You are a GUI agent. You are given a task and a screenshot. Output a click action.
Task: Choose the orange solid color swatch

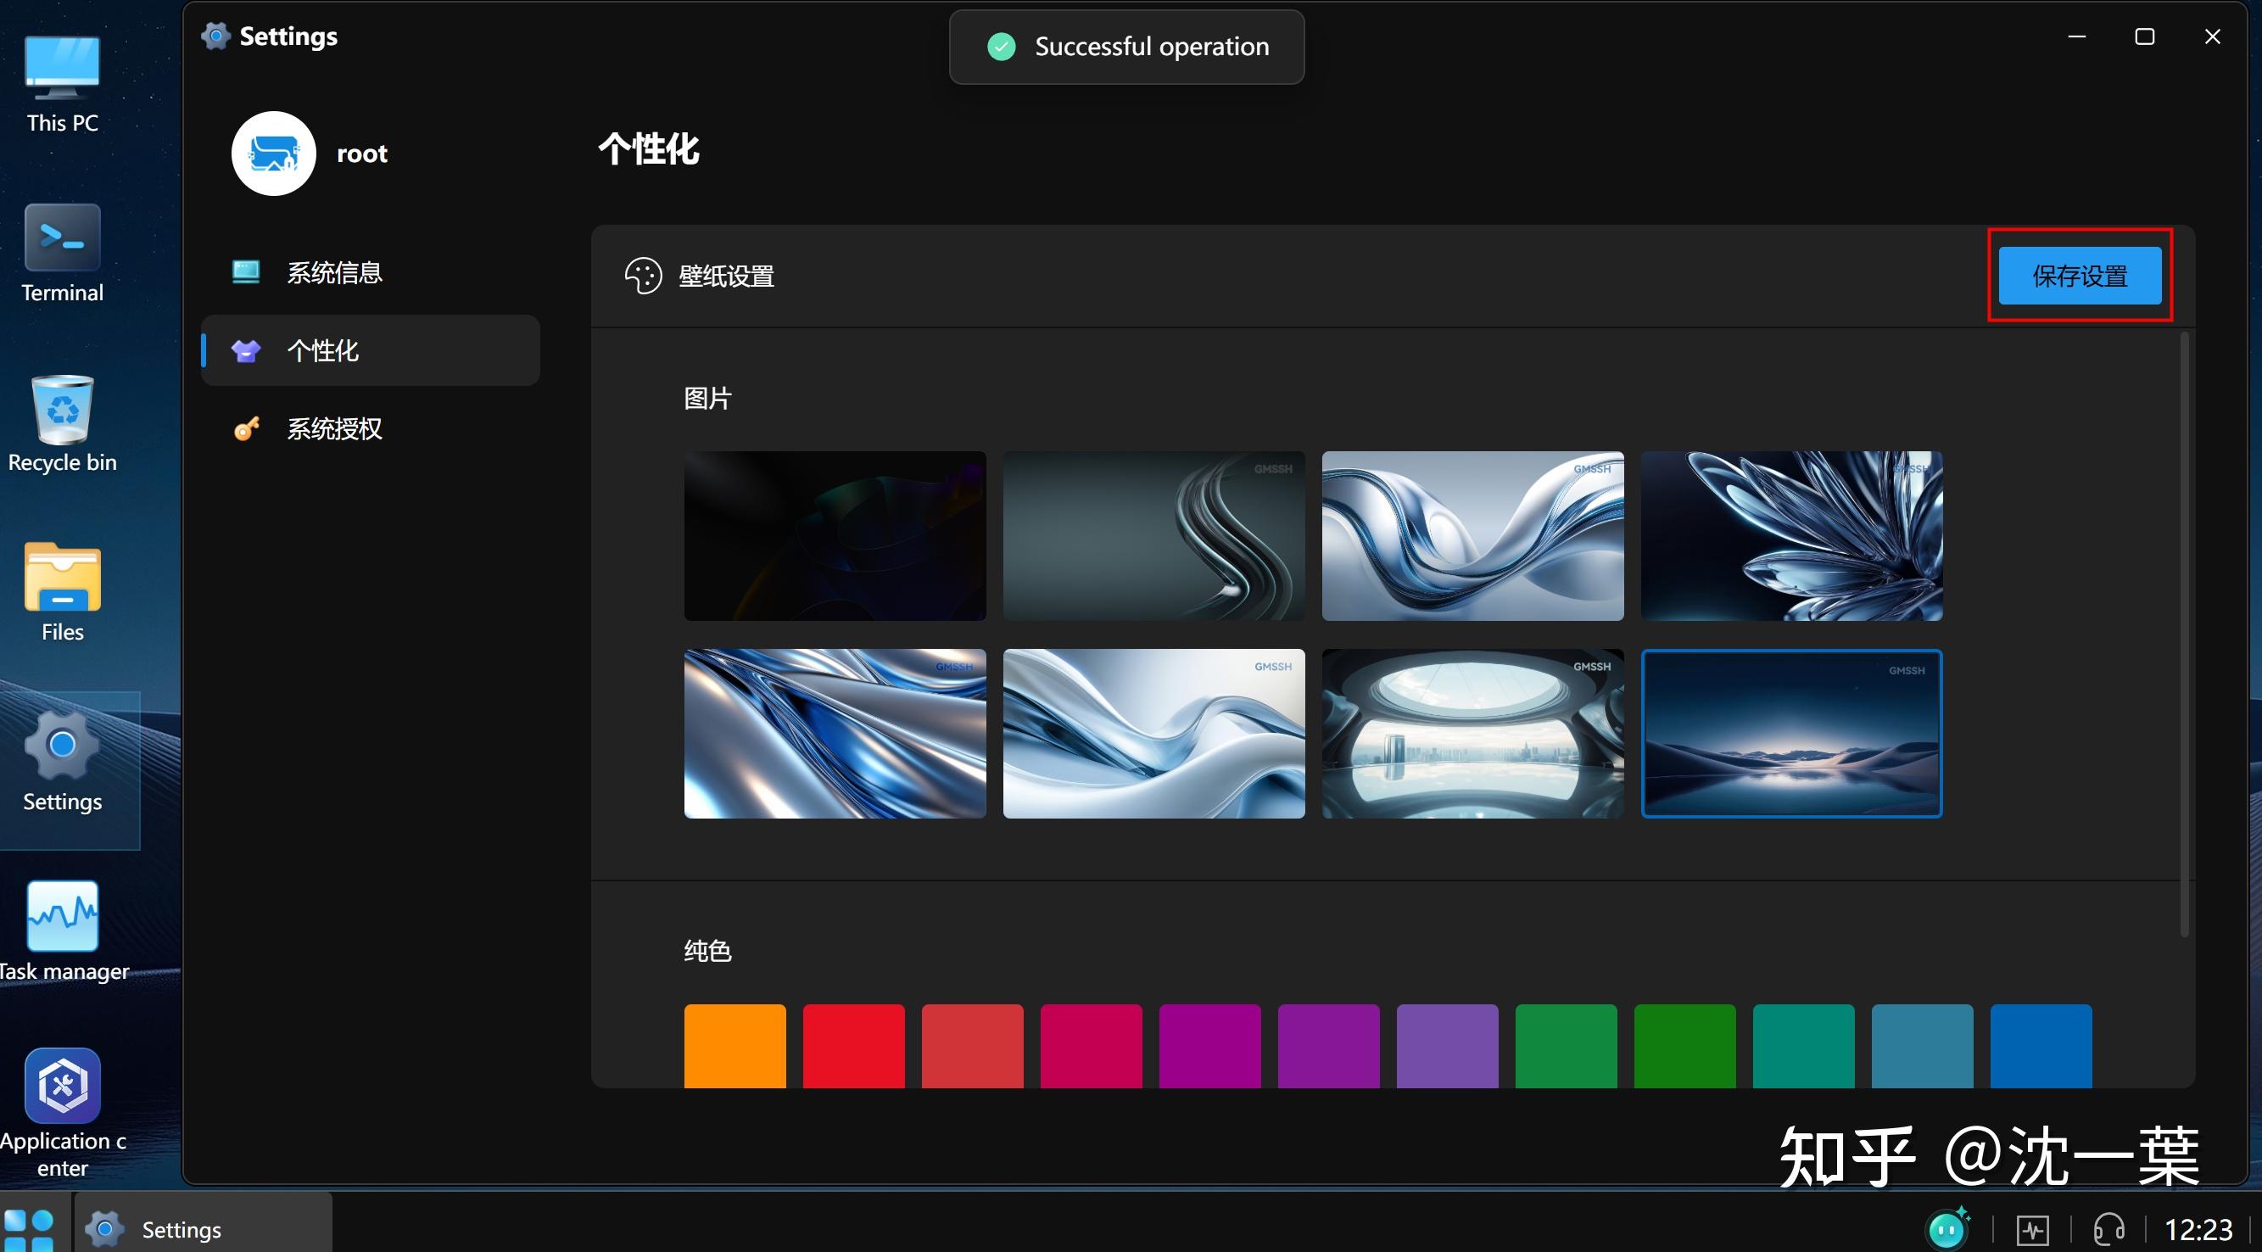coord(734,1045)
